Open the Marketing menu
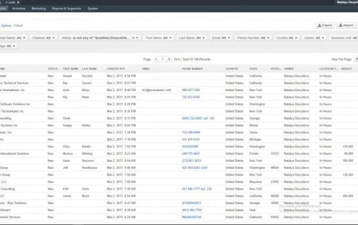This screenshot has height=225, width=358. pos(39,8)
